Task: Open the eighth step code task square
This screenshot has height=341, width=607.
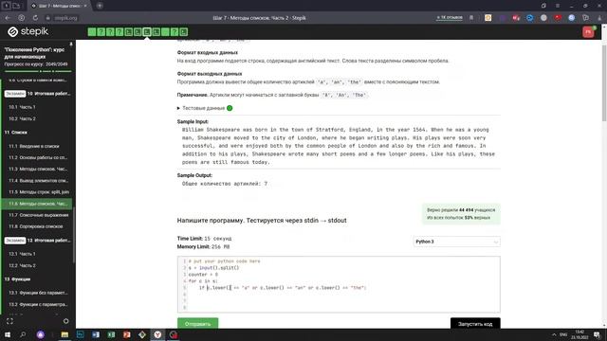Action: click(x=156, y=31)
